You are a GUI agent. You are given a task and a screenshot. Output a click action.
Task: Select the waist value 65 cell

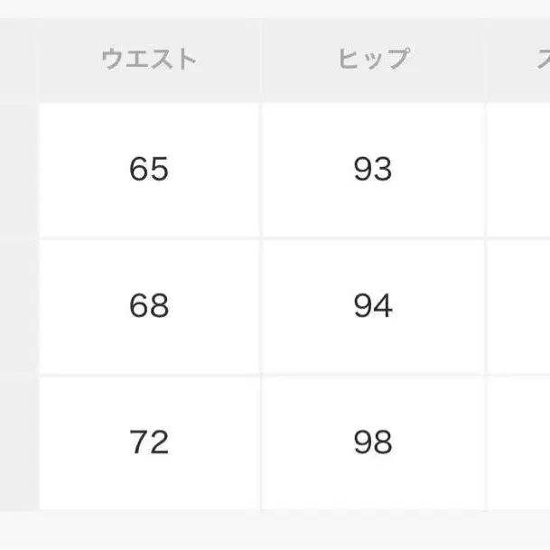click(x=149, y=170)
